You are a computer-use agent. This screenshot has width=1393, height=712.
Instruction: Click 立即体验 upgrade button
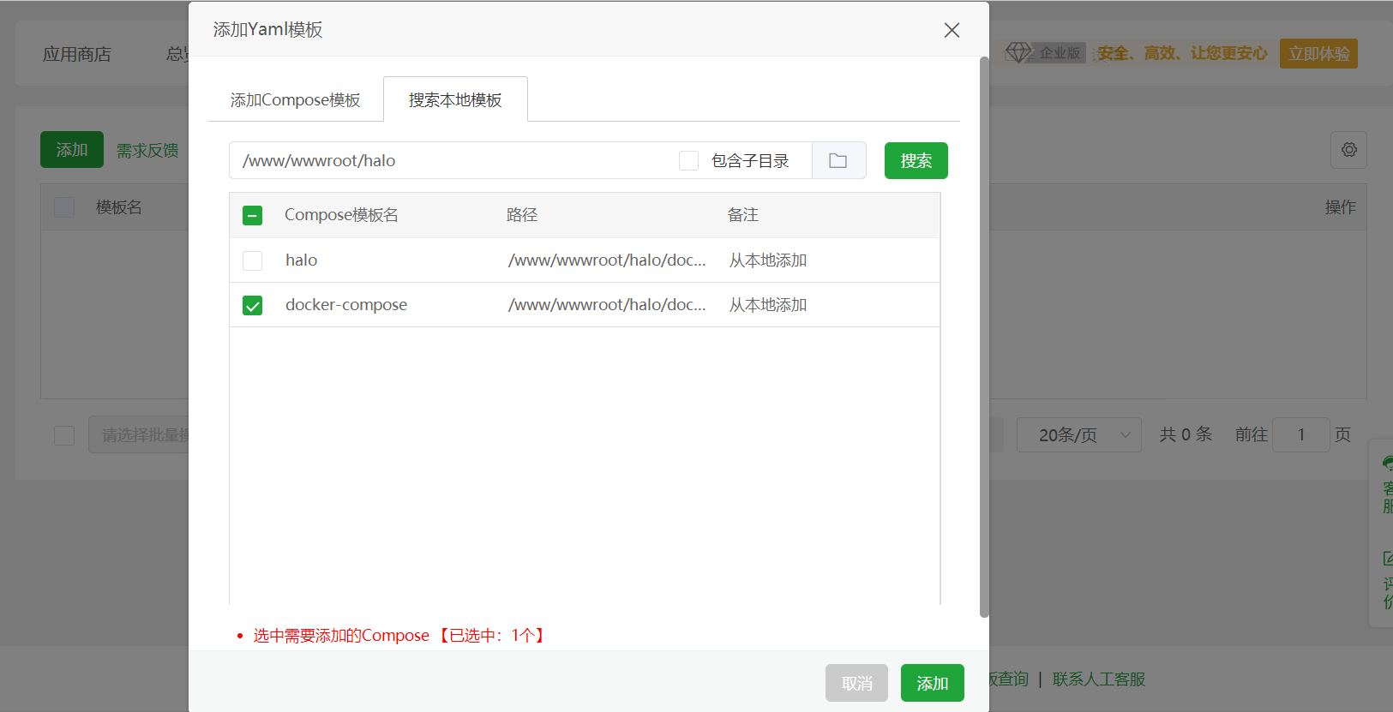pos(1318,54)
